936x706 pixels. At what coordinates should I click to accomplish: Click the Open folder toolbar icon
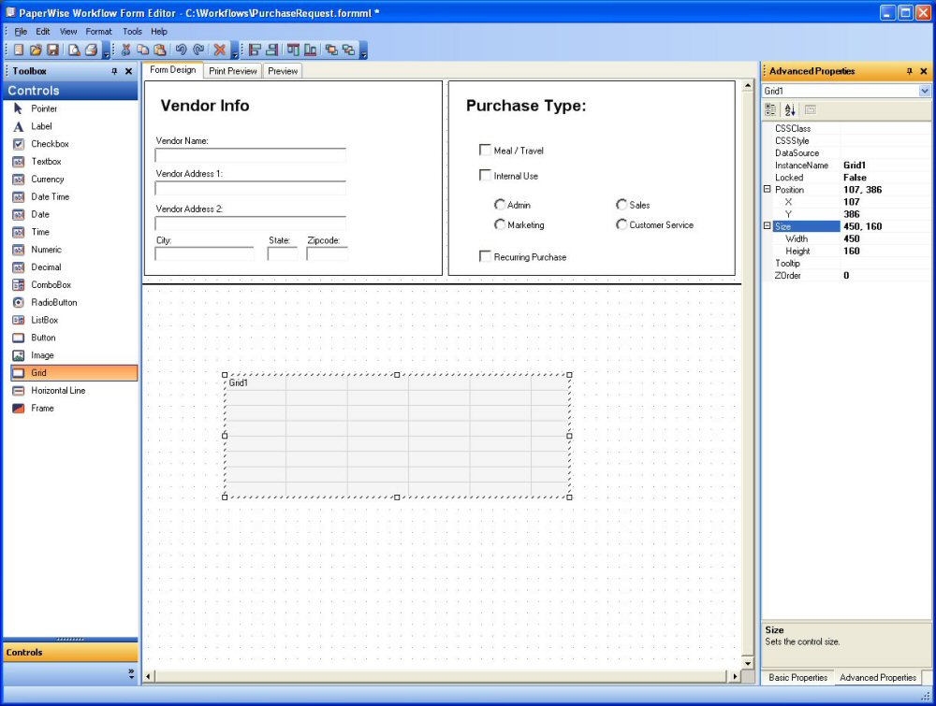pyautogui.click(x=36, y=50)
